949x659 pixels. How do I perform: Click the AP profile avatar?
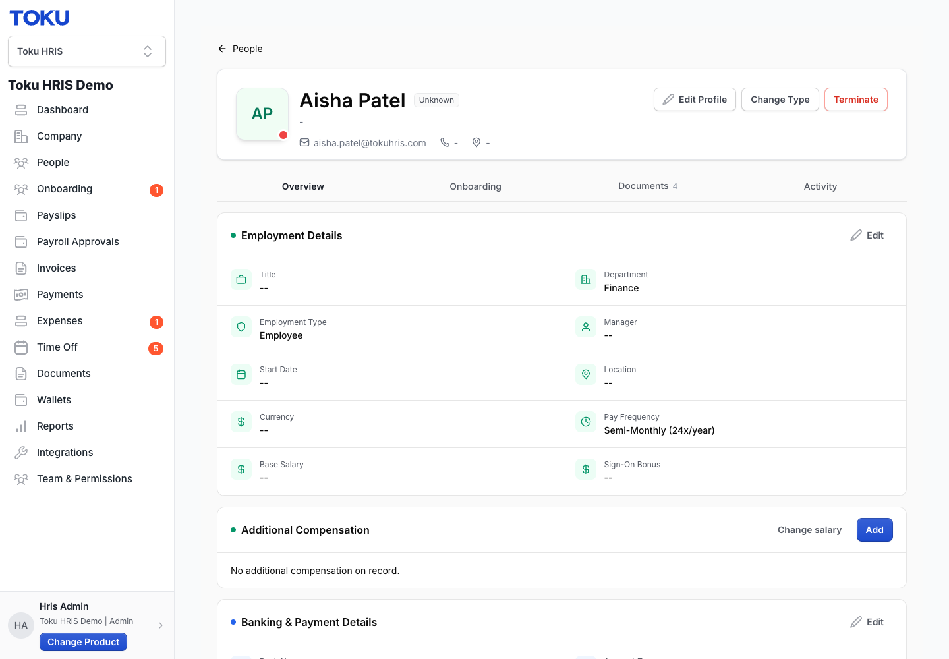[x=262, y=114]
